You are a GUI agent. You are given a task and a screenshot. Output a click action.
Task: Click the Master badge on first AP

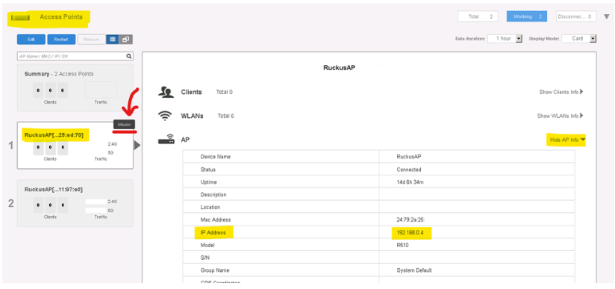125,124
